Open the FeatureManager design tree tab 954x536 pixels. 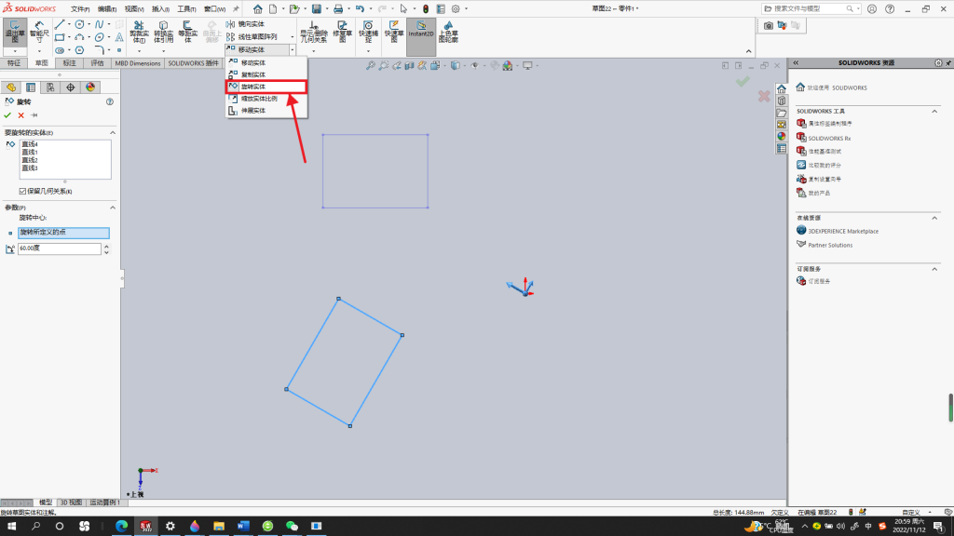coord(11,87)
